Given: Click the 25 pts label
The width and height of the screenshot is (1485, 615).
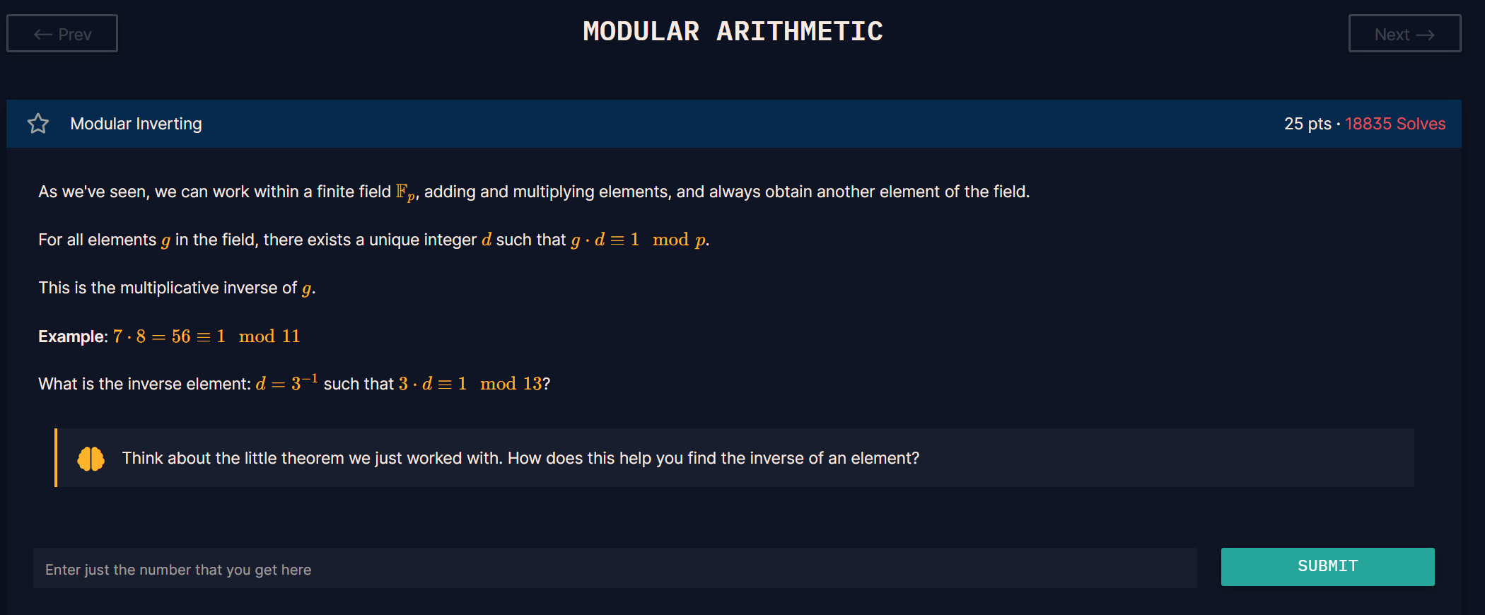Looking at the screenshot, I should pos(1308,124).
